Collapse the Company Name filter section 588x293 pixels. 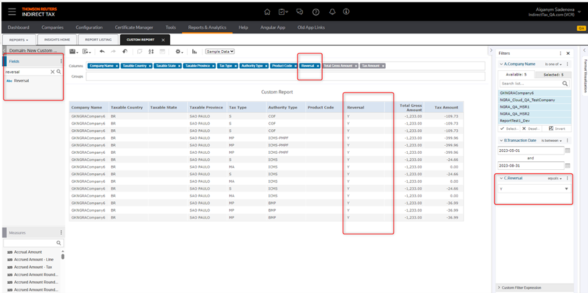click(500, 64)
